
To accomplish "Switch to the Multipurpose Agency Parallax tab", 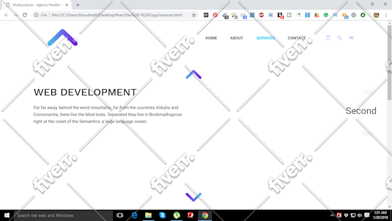I will pos(37,5).
